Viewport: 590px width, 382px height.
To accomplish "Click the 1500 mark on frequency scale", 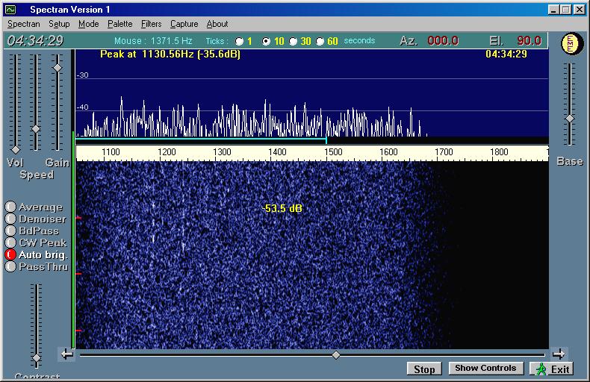I will [333, 152].
